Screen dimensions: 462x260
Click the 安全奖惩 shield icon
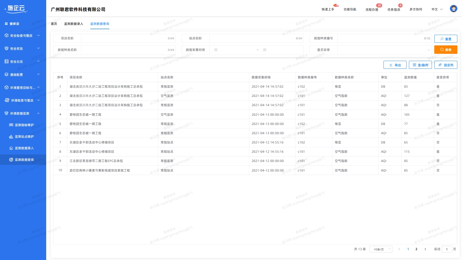[x=7, y=48]
